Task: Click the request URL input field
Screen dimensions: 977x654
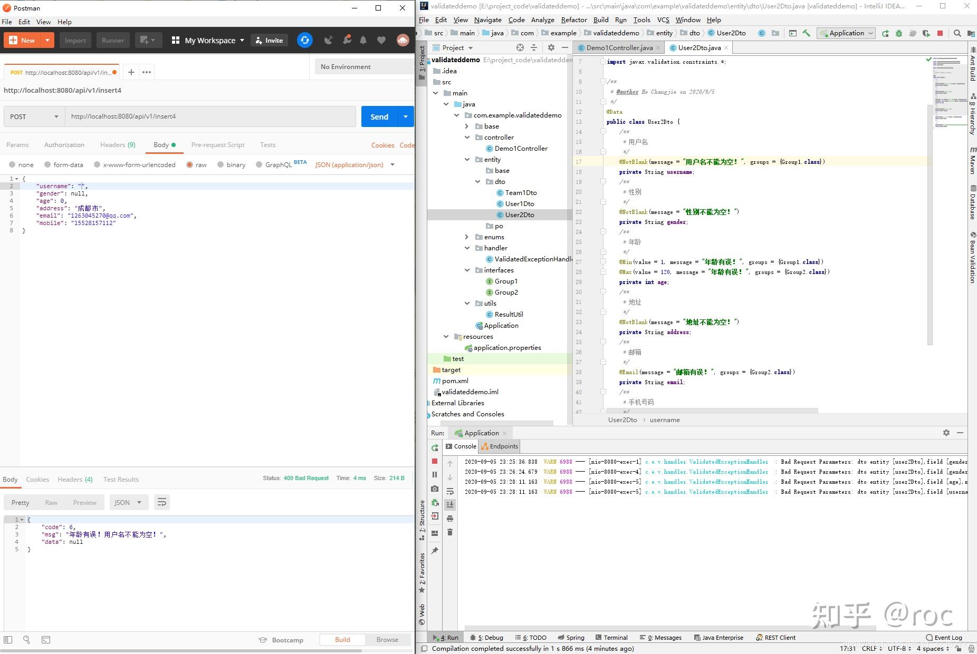Action: click(x=211, y=116)
